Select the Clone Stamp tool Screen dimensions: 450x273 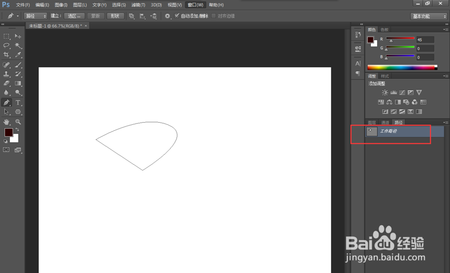[6, 74]
